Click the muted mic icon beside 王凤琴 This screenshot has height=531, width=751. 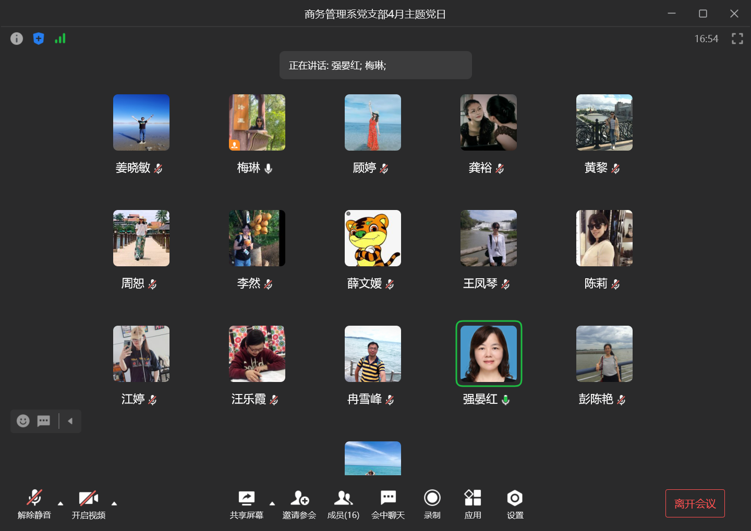505,284
